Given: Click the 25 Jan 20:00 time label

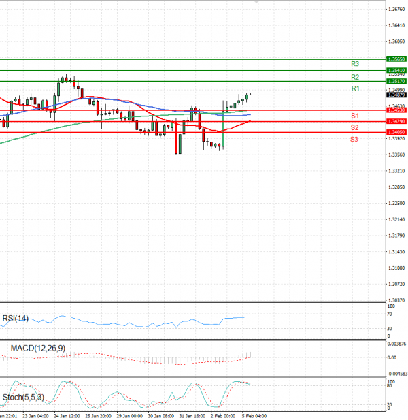Looking at the screenshot, I should (x=98, y=416).
